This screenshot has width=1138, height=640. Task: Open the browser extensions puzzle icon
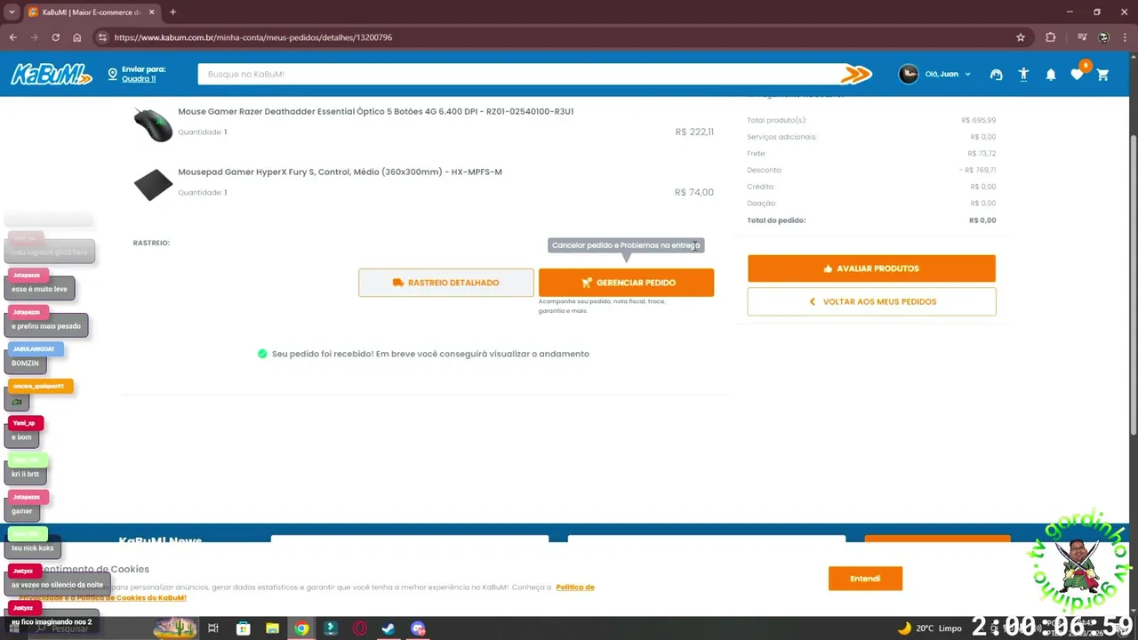[x=1051, y=37]
